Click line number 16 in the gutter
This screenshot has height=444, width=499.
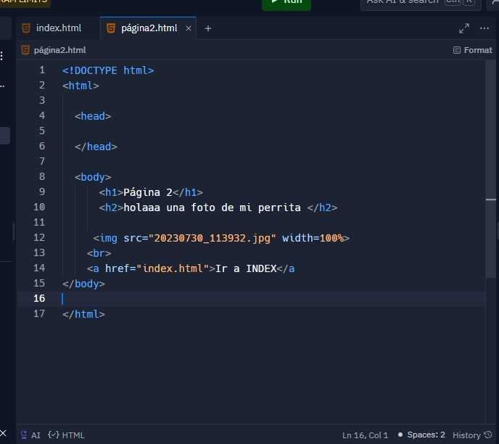(x=39, y=299)
